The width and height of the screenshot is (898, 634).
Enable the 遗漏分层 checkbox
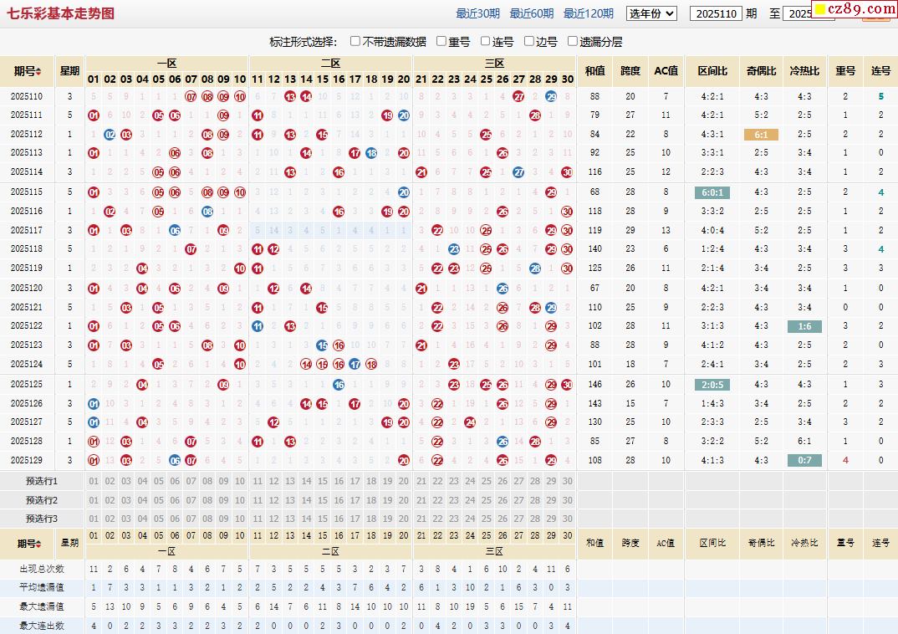click(x=572, y=41)
